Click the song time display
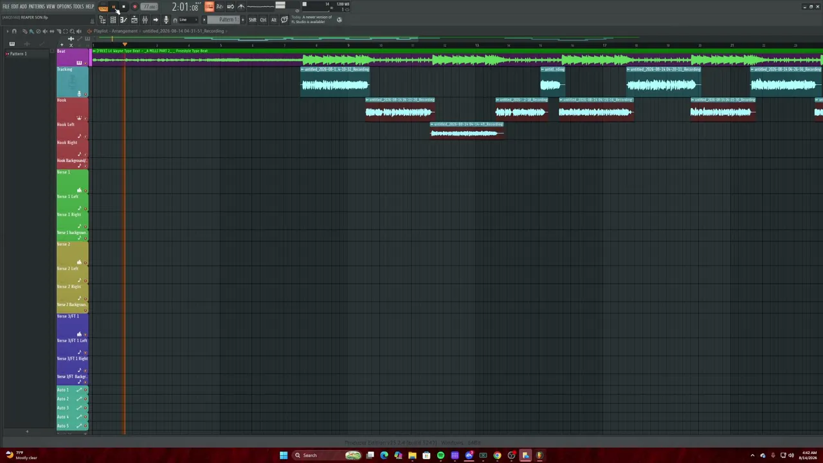This screenshot has width=823, height=463. [x=185, y=7]
